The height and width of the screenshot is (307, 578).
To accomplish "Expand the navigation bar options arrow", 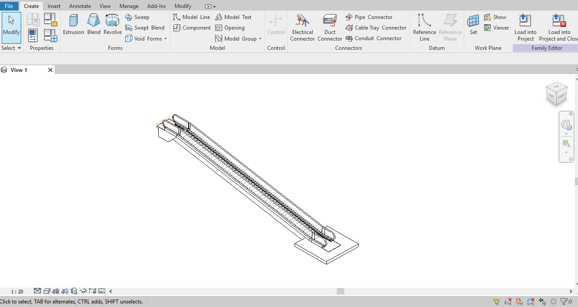I will tap(571, 159).
